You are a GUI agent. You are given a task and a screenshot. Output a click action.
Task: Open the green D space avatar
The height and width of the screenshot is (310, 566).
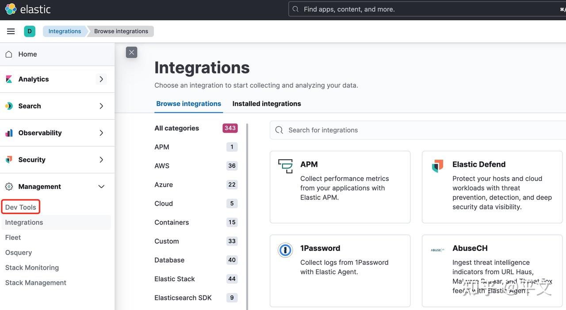pos(30,31)
